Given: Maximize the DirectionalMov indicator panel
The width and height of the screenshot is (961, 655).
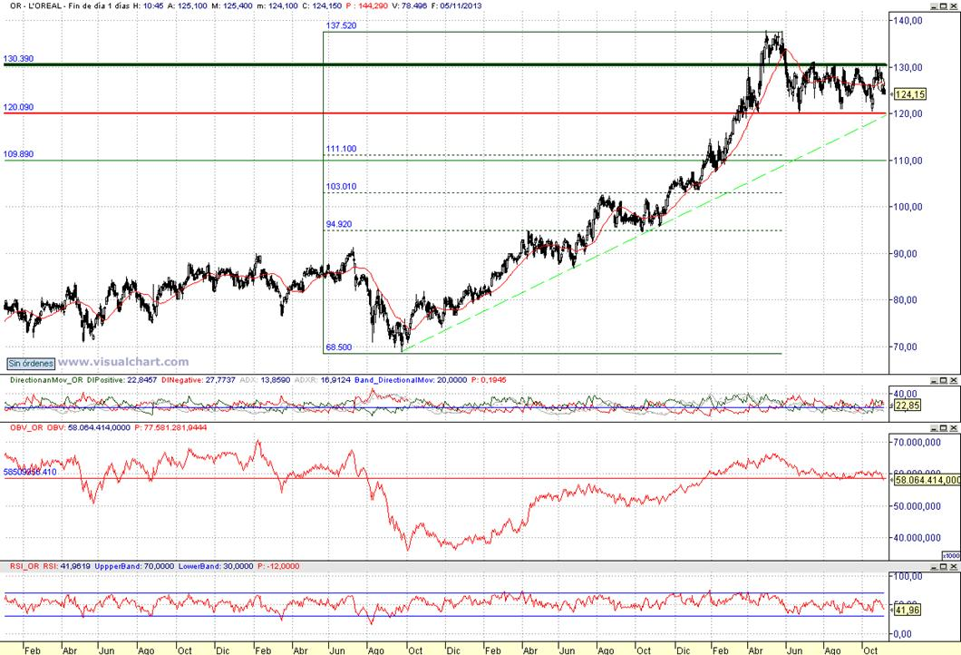Looking at the screenshot, I should (944, 381).
